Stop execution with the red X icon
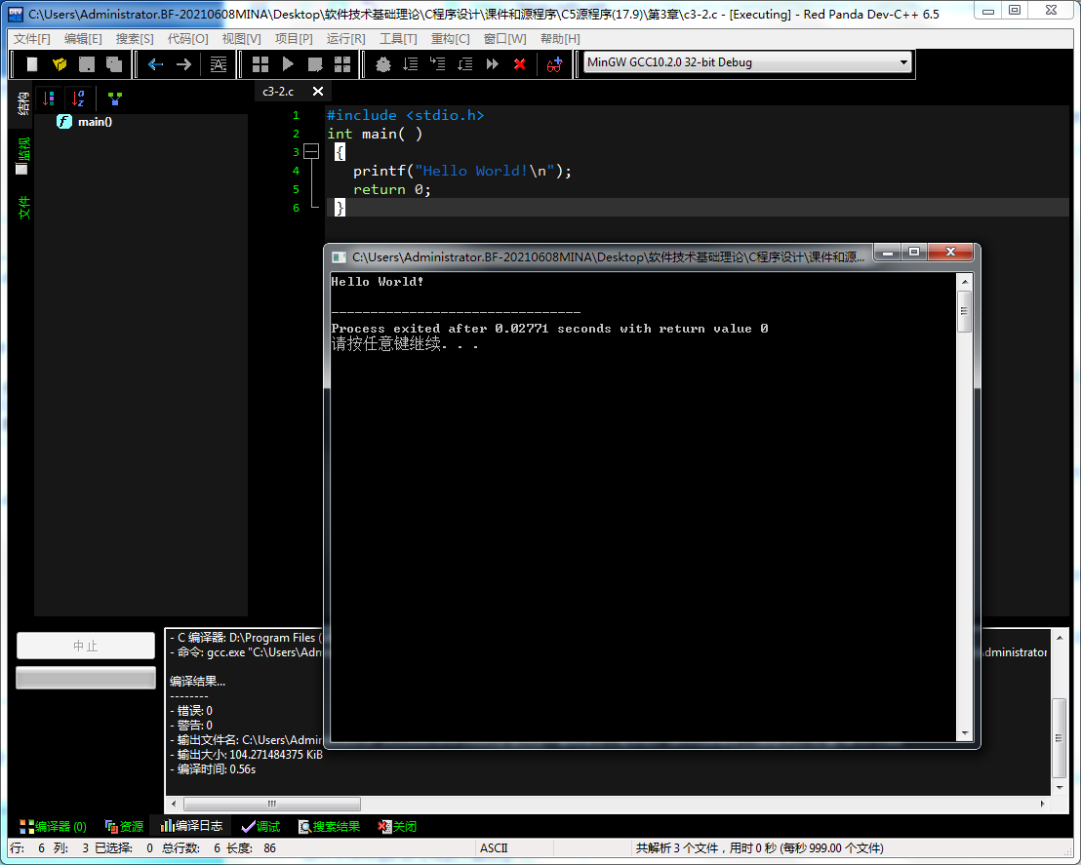Screen dimensions: 1081x865 pyautogui.click(x=520, y=64)
